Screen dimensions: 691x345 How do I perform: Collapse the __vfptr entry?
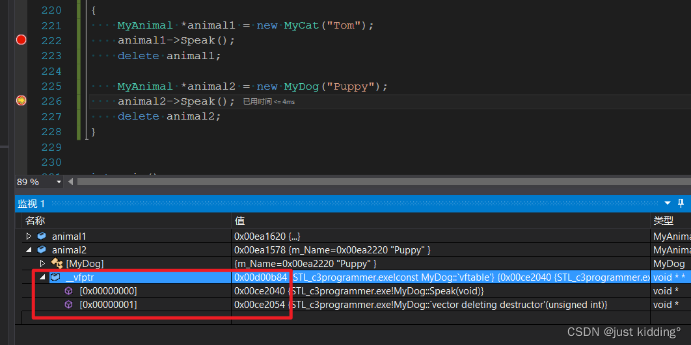[43, 277]
